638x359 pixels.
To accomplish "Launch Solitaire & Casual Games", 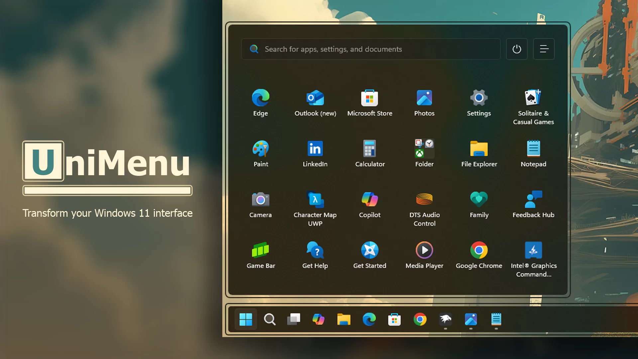I will tap(533, 107).
